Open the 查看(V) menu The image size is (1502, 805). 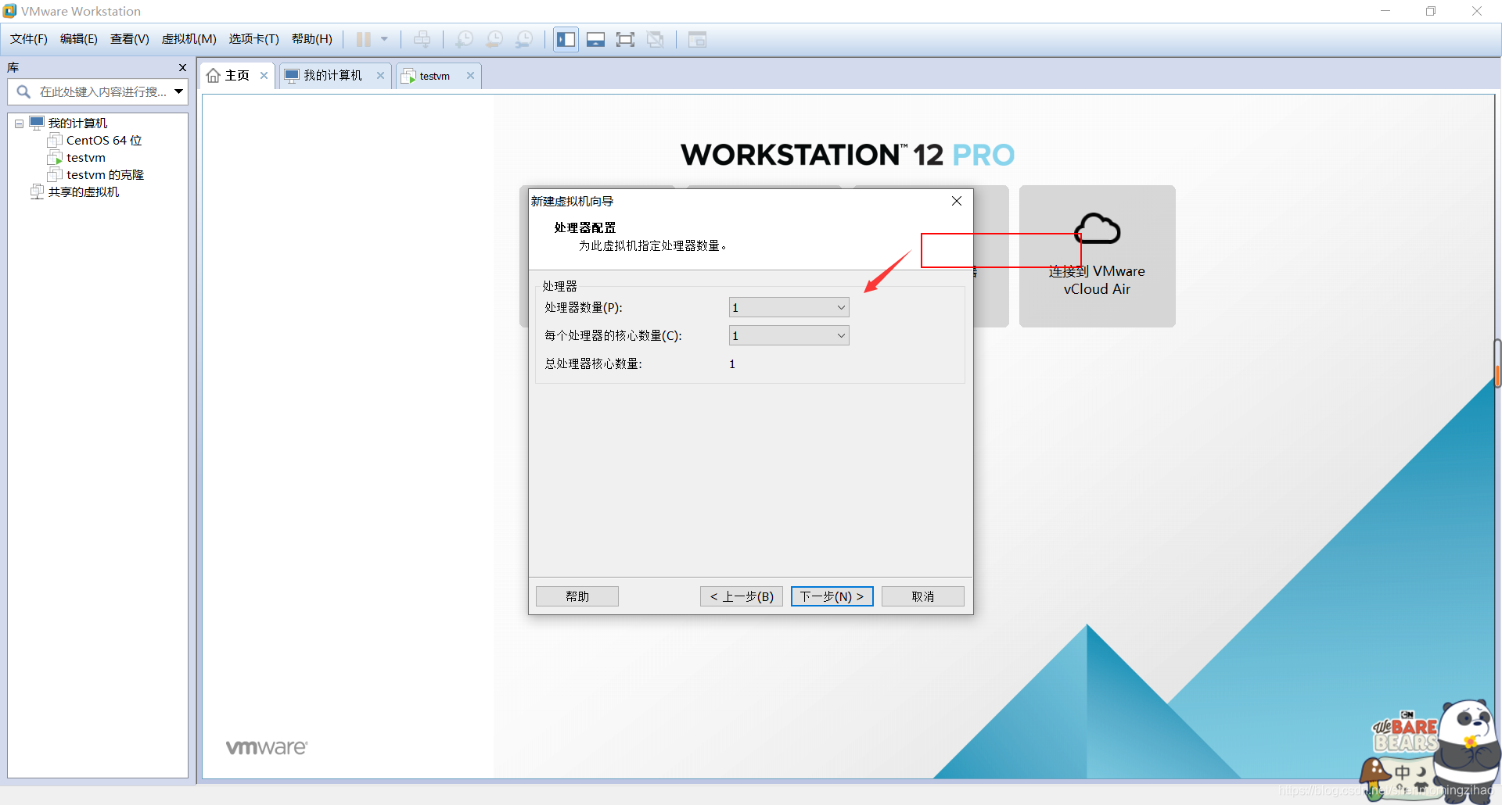[130, 39]
